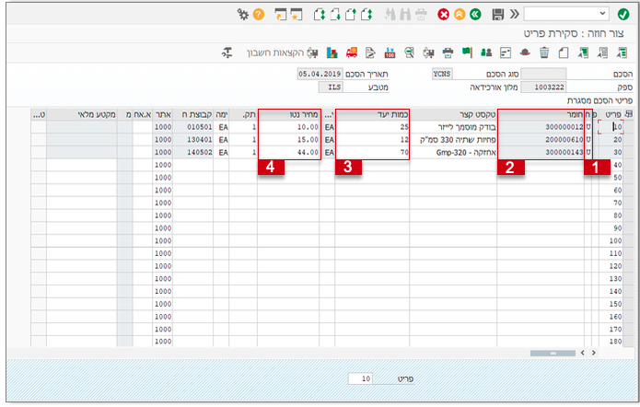Screen dimensions: 640x407
Task: Click the טקסט קצר column header
Action: (453, 115)
